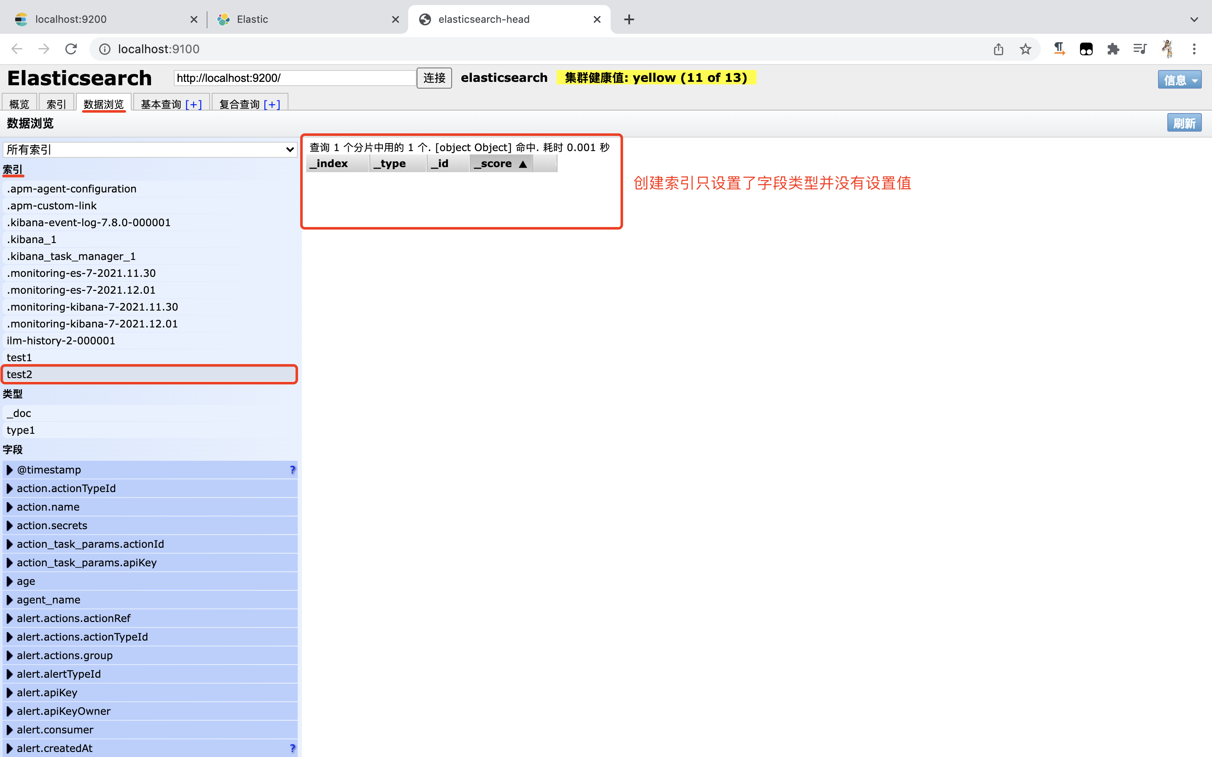Select .monitoring-kibana-7-2021.12.01 index
Image resolution: width=1212 pixels, height=757 pixels.
point(150,323)
